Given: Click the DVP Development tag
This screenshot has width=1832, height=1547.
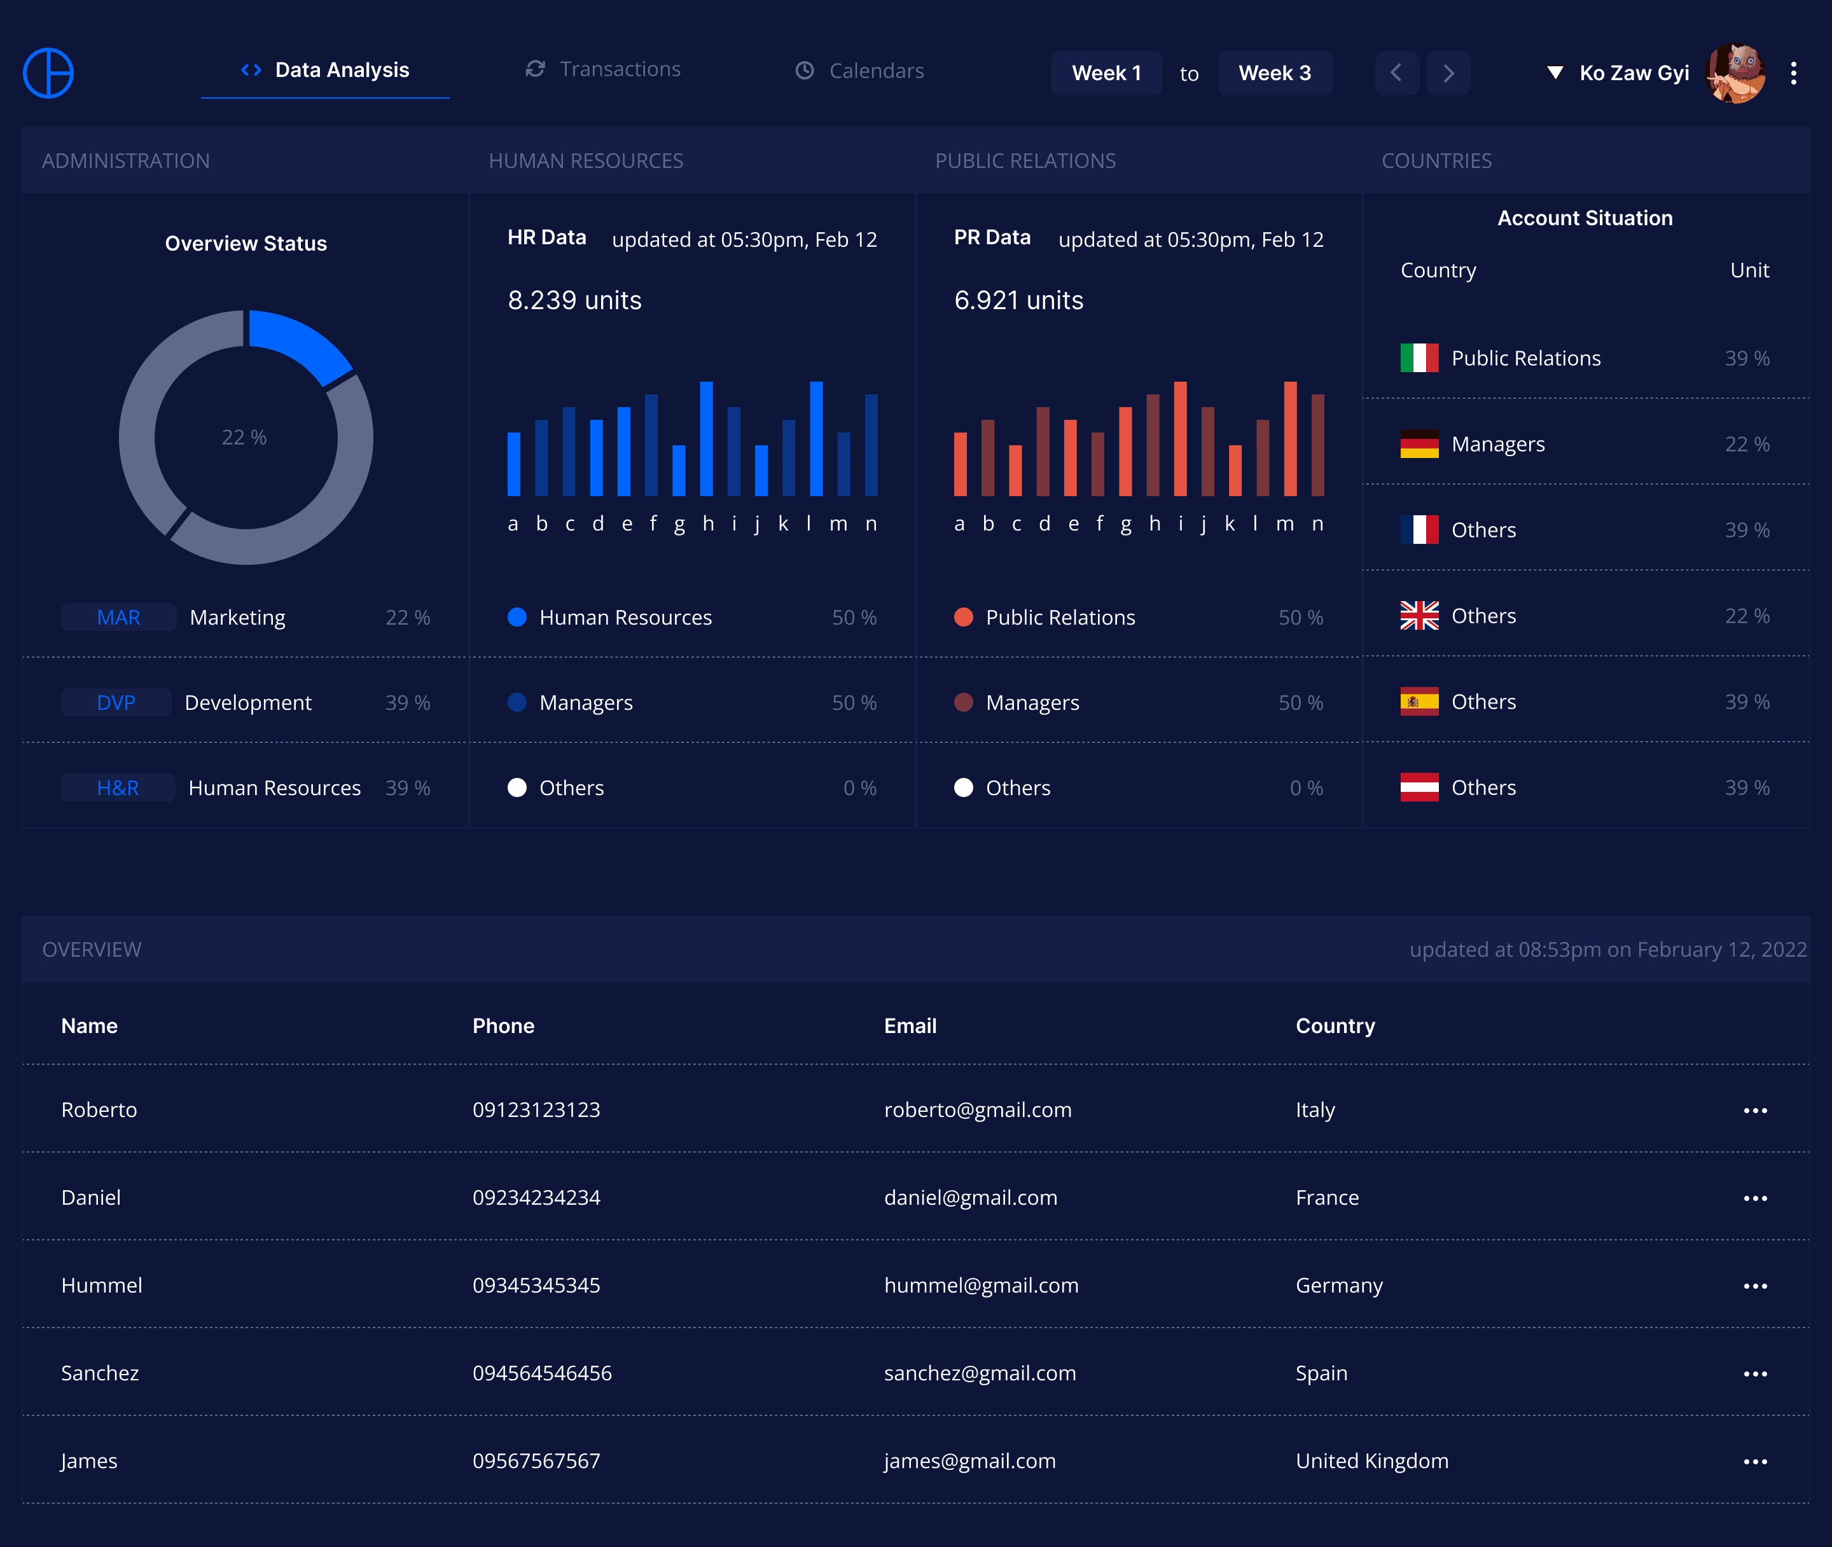Looking at the screenshot, I should pyautogui.click(x=116, y=702).
